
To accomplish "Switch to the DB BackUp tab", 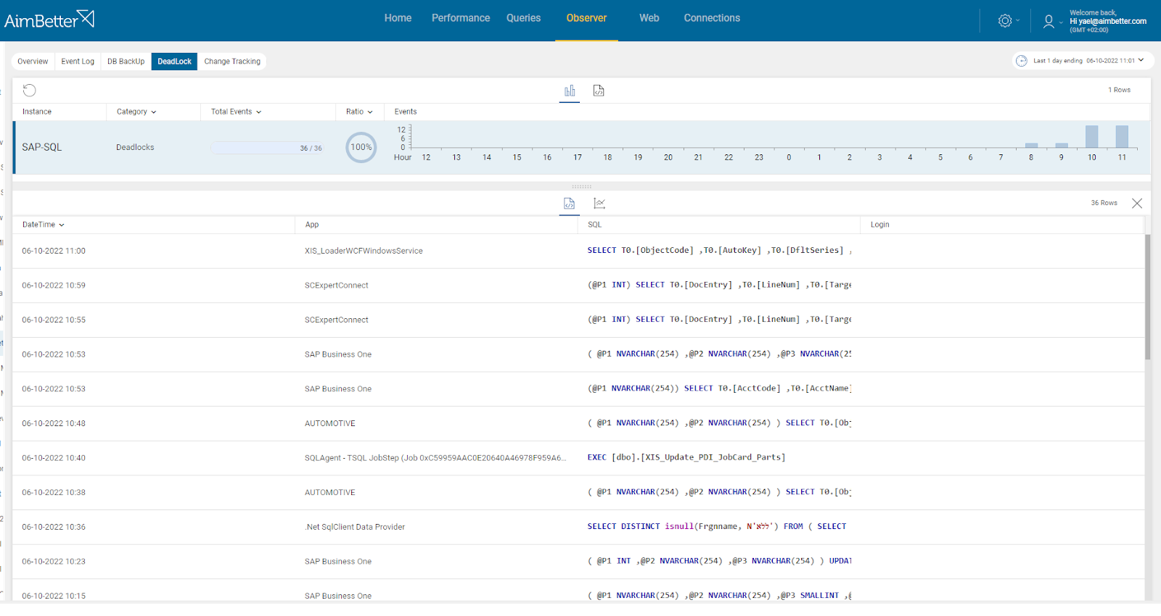I will pyautogui.click(x=126, y=62).
